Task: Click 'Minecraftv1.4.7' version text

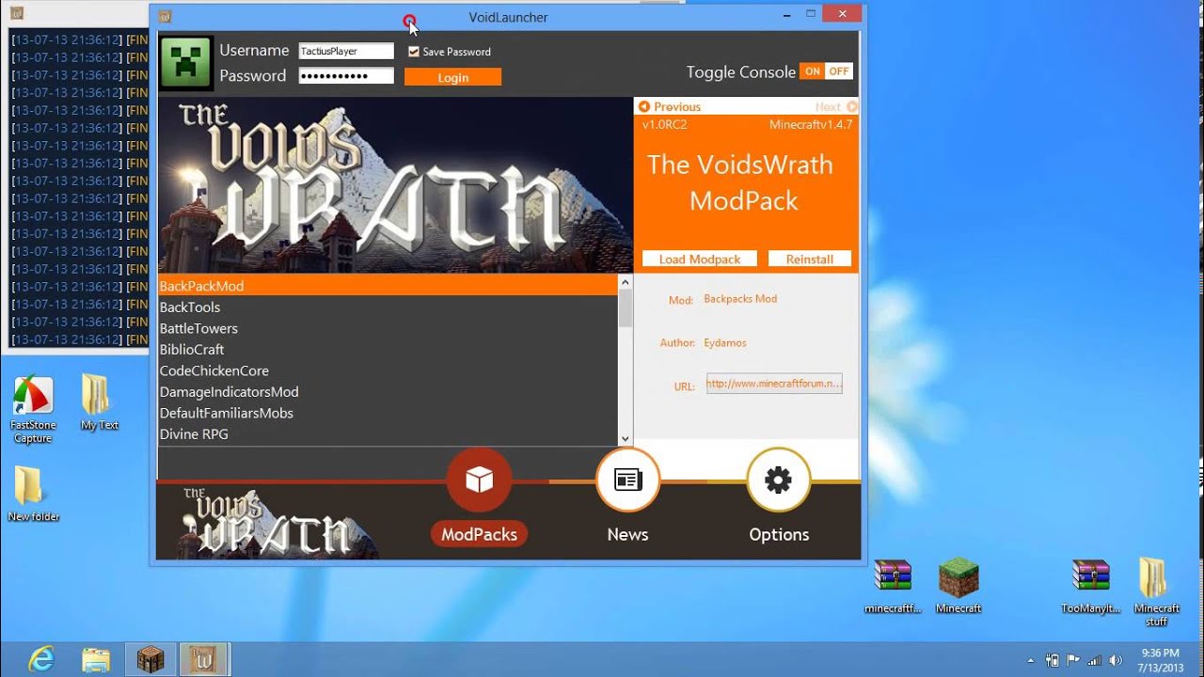Action: (811, 124)
